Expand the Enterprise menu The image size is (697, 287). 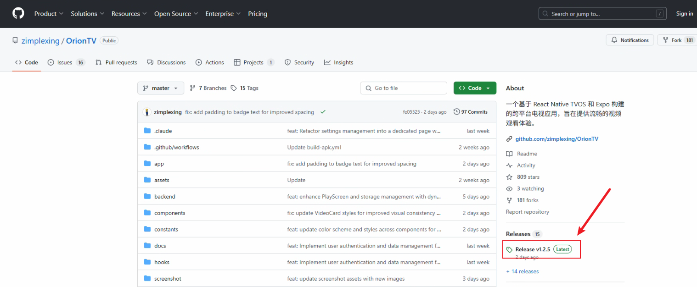coord(223,14)
